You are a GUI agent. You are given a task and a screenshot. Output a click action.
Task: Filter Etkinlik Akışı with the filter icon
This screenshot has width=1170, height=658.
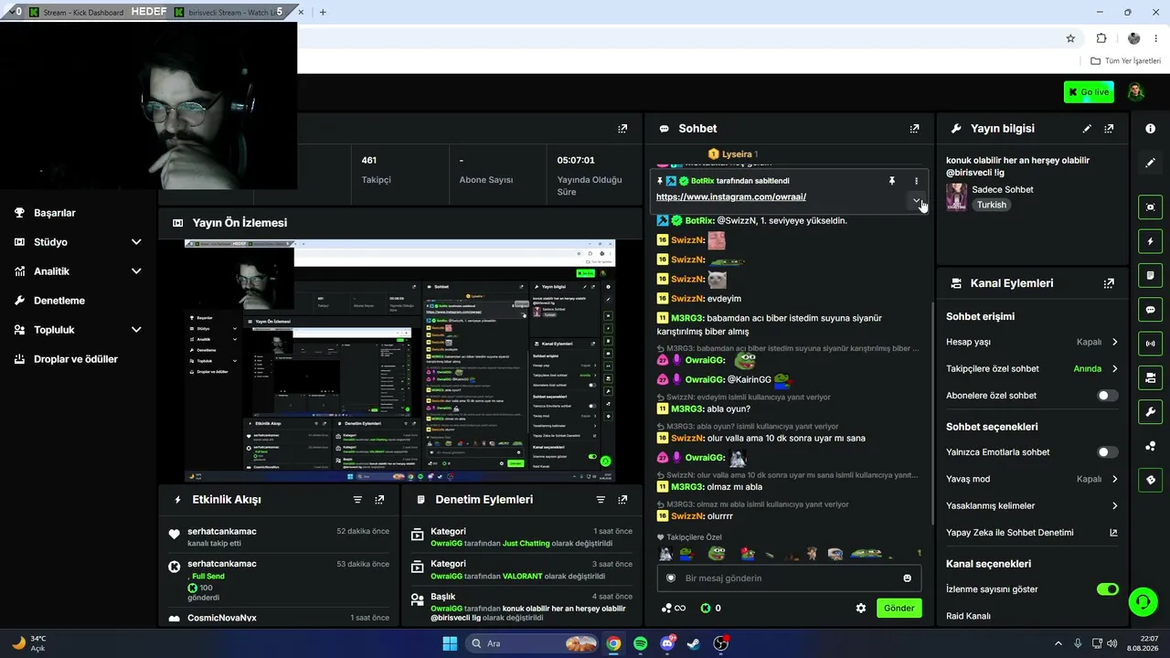pyautogui.click(x=357, y=500)
